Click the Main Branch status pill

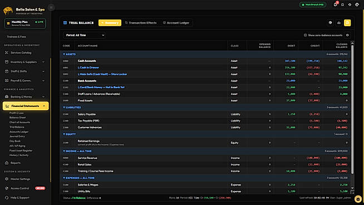312,4
